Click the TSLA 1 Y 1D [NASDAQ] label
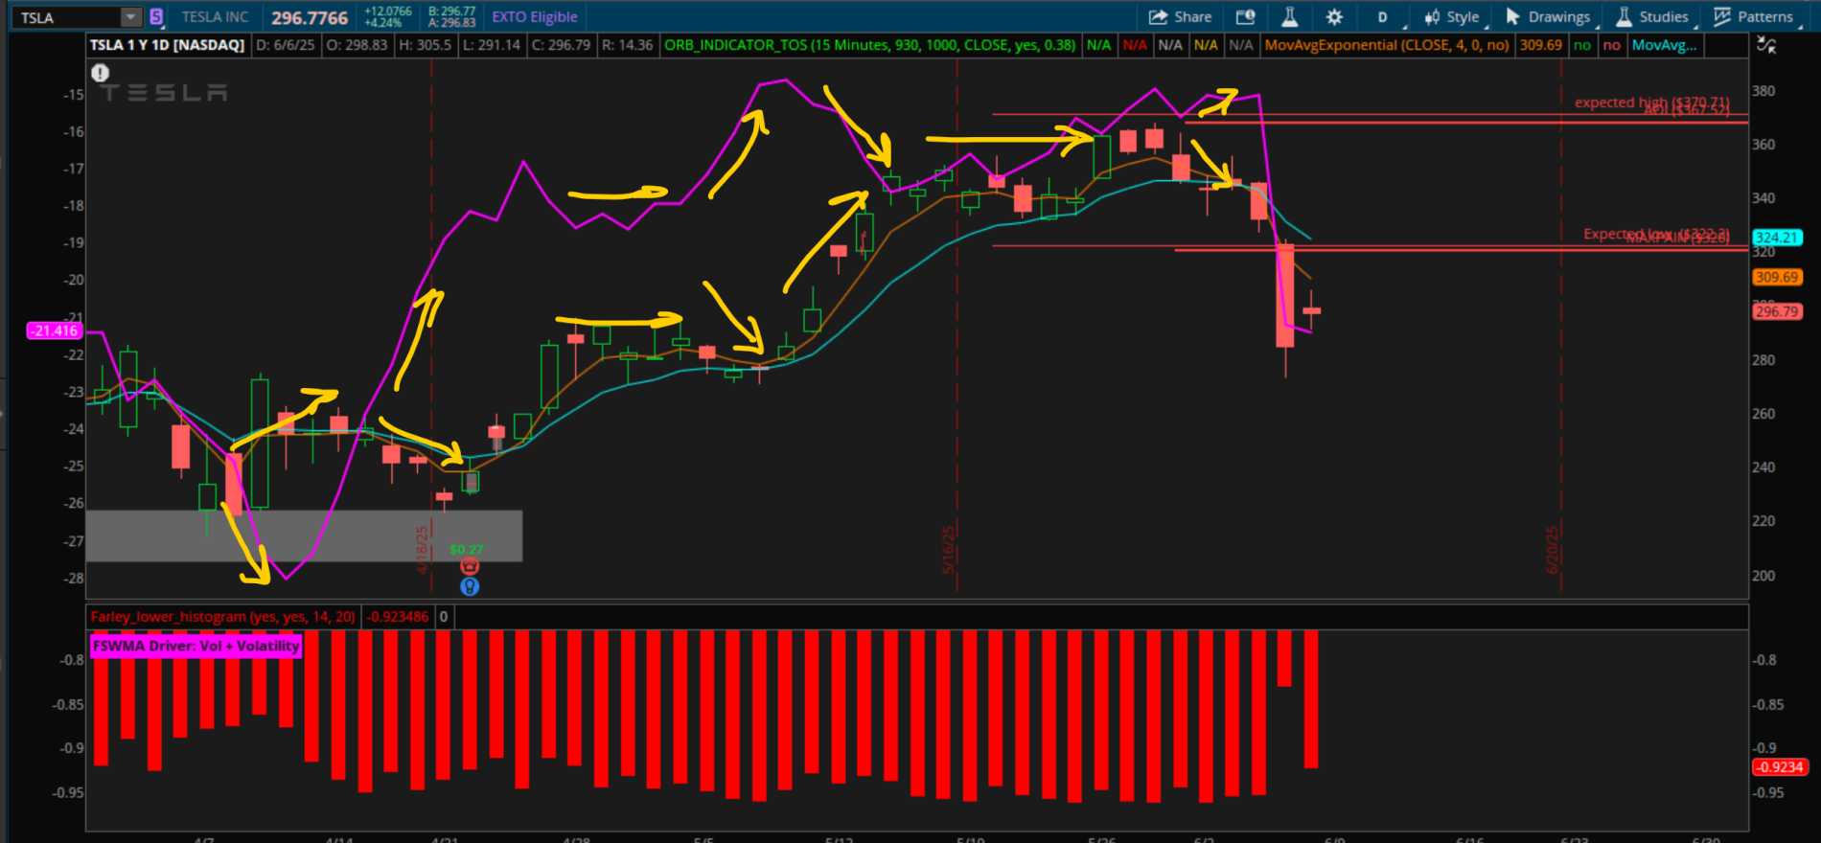This screenshot has height=843, width=1821. (x=168, y=45)
